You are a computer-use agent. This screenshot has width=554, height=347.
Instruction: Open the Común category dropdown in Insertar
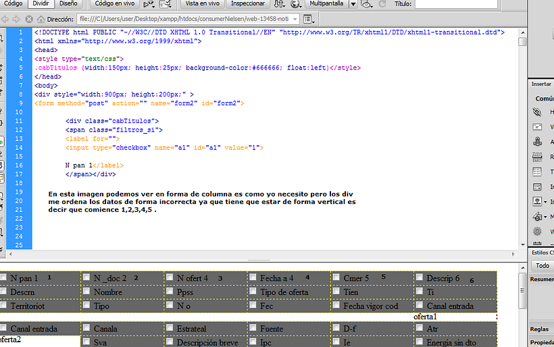click(x=544, y=99)
